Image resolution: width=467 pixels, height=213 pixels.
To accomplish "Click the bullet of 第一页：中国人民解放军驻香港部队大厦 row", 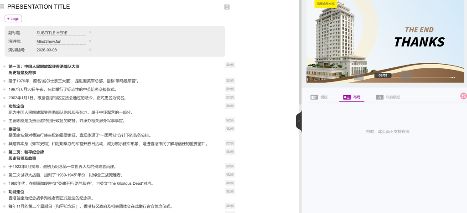I will (x=4, y=66).
